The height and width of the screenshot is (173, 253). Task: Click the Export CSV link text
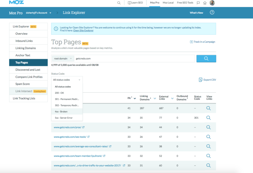(210, 80)
